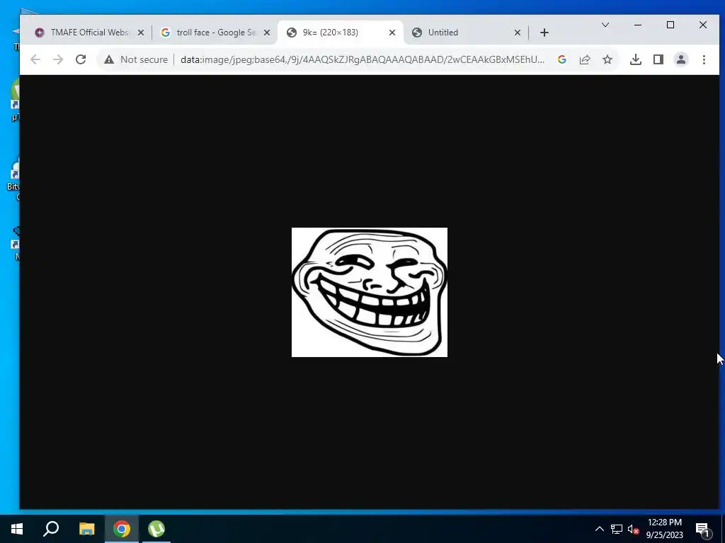This screenshot has width=725, height=543.
Task: Open the notification center icon
Action: 702,530
